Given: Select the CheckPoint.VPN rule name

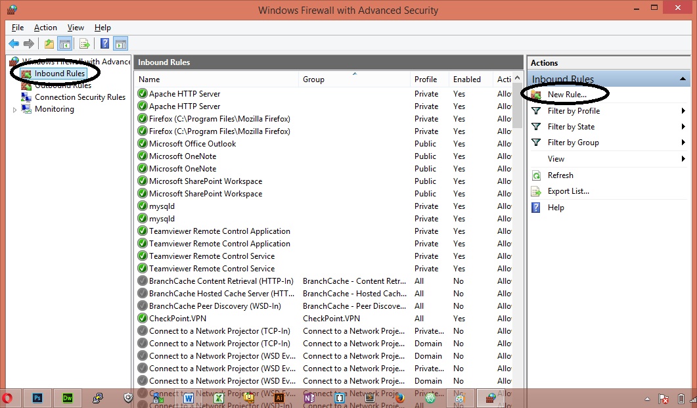Looking at the screenshot, I should pyautogui.click(x=177, y=318).
